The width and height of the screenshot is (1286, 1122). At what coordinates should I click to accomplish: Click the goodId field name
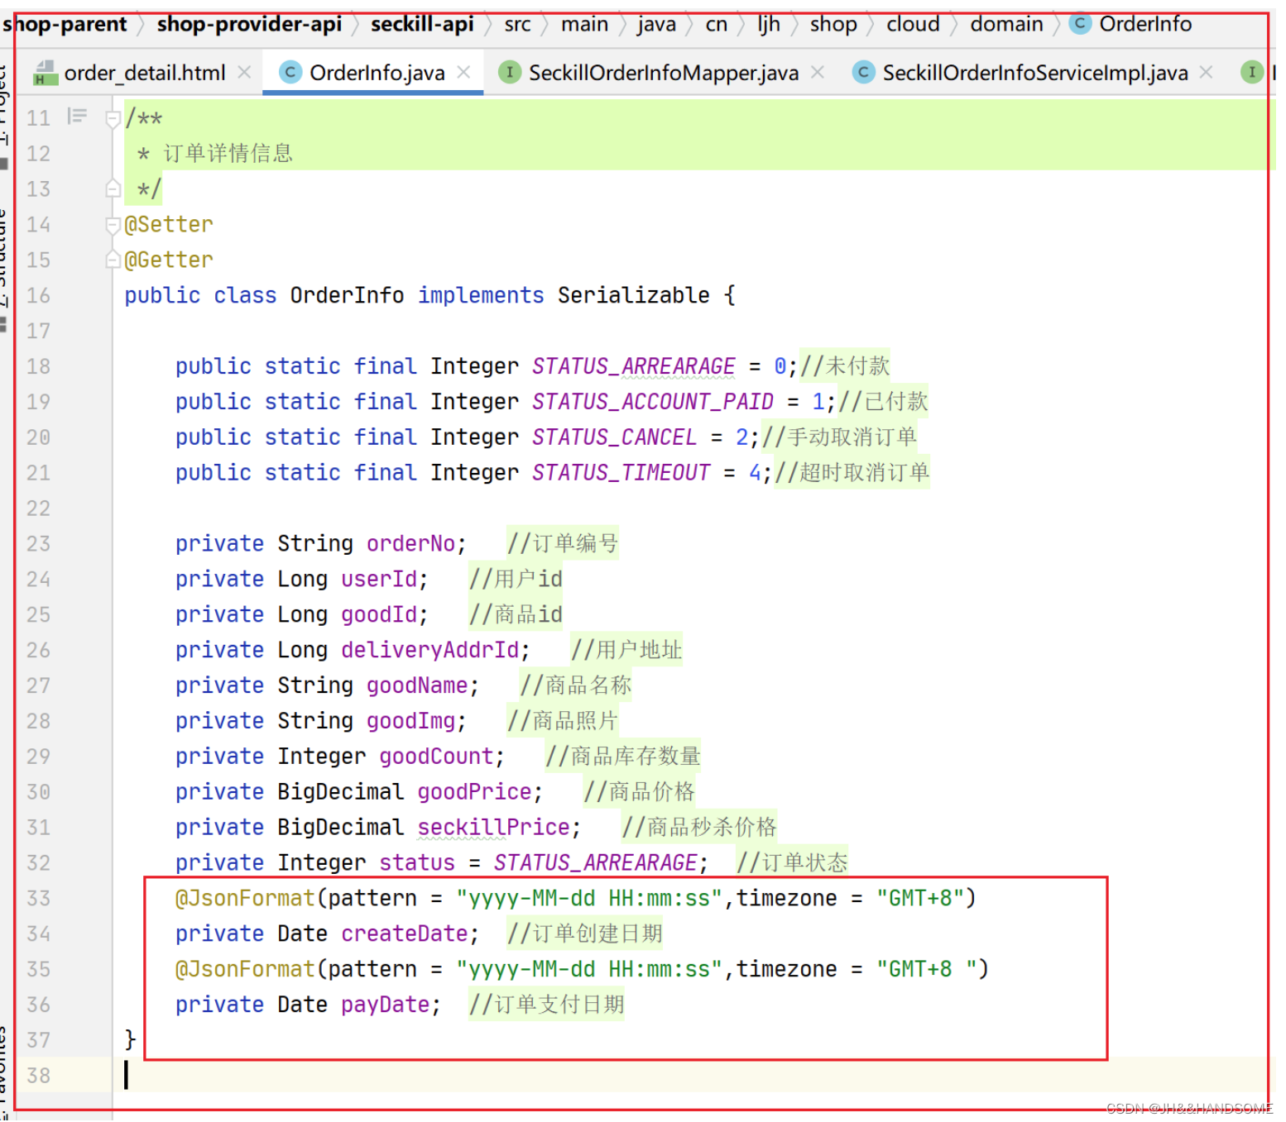pos(379,615)
